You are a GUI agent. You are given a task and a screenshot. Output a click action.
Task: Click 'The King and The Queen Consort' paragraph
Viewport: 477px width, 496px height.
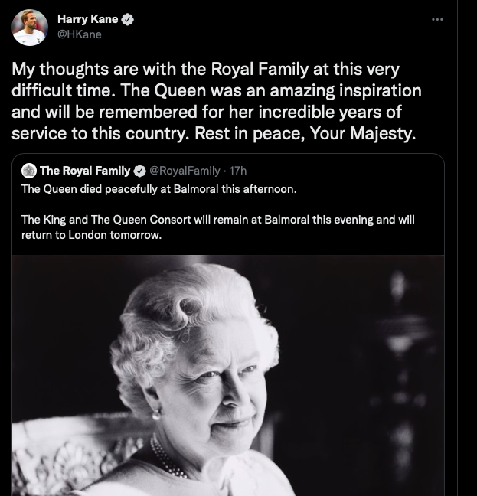pyautogui.click(x=217, y=219)
